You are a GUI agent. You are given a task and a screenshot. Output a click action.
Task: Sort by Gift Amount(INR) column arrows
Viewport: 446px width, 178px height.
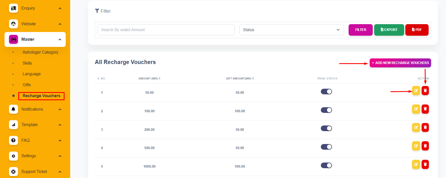click(x=253, y=79)
